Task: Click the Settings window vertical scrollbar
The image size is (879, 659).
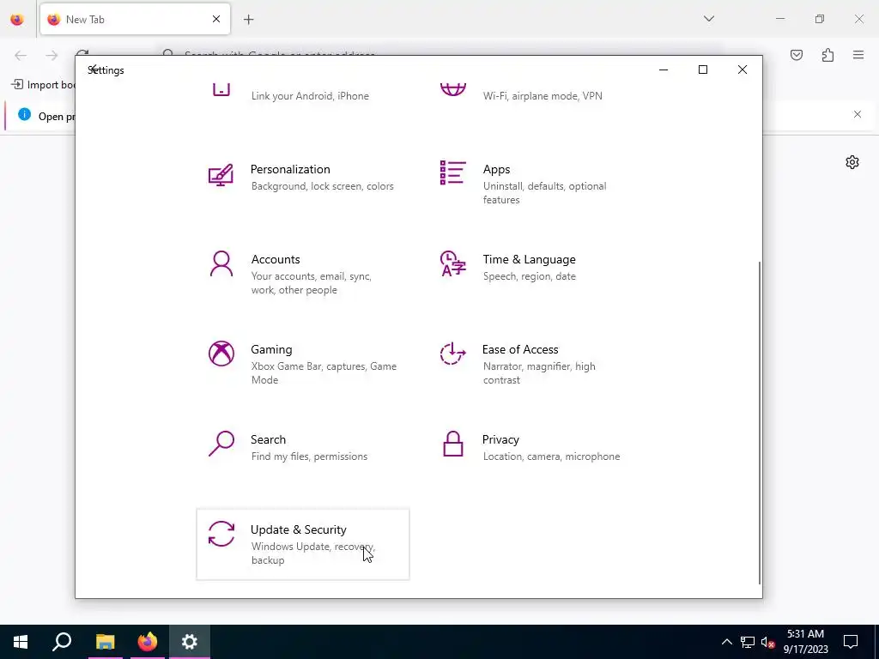Action: pyautogui.click(x=760, y=422)
